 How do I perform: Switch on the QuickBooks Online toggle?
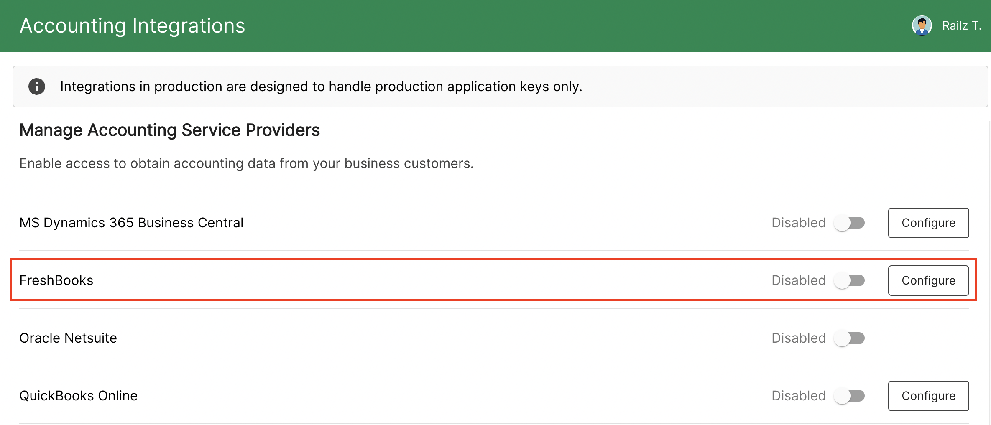tap(849, 396)
